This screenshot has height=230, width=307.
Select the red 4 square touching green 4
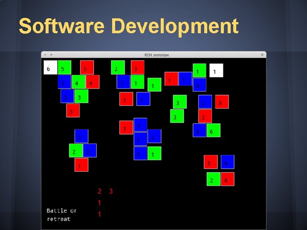point(93,82)
